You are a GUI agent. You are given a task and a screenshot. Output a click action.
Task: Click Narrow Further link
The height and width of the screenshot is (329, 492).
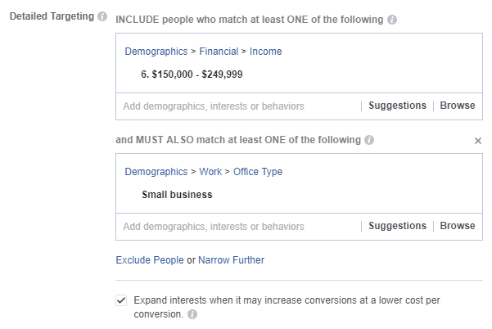click(x=231, y=260)
